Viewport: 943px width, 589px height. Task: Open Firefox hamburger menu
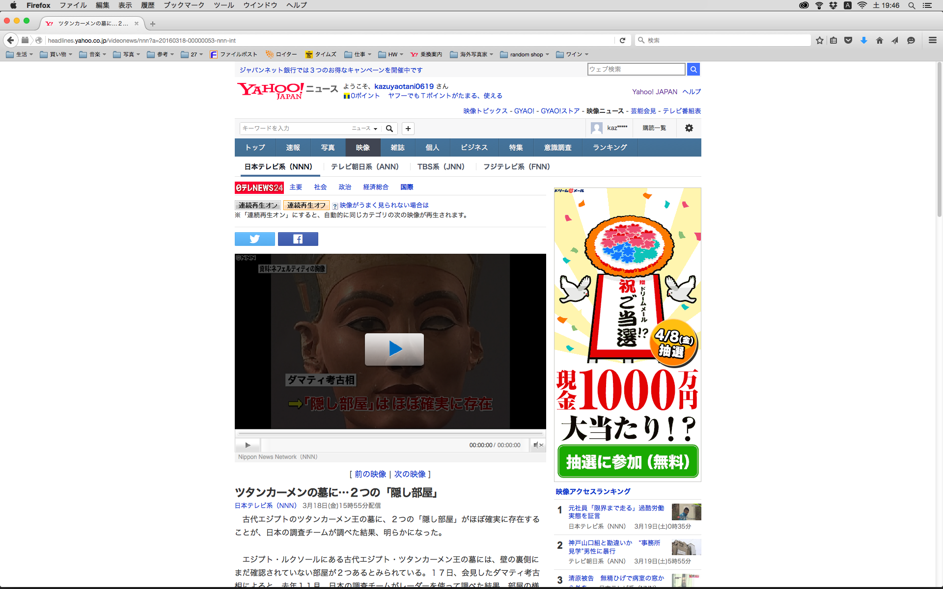click(x=932, y=40)
